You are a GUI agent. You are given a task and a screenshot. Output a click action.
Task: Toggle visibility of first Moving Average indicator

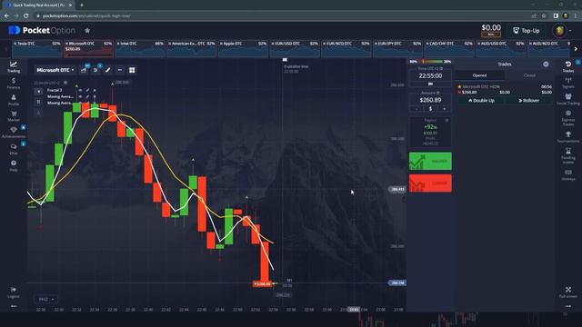[80, 96]
